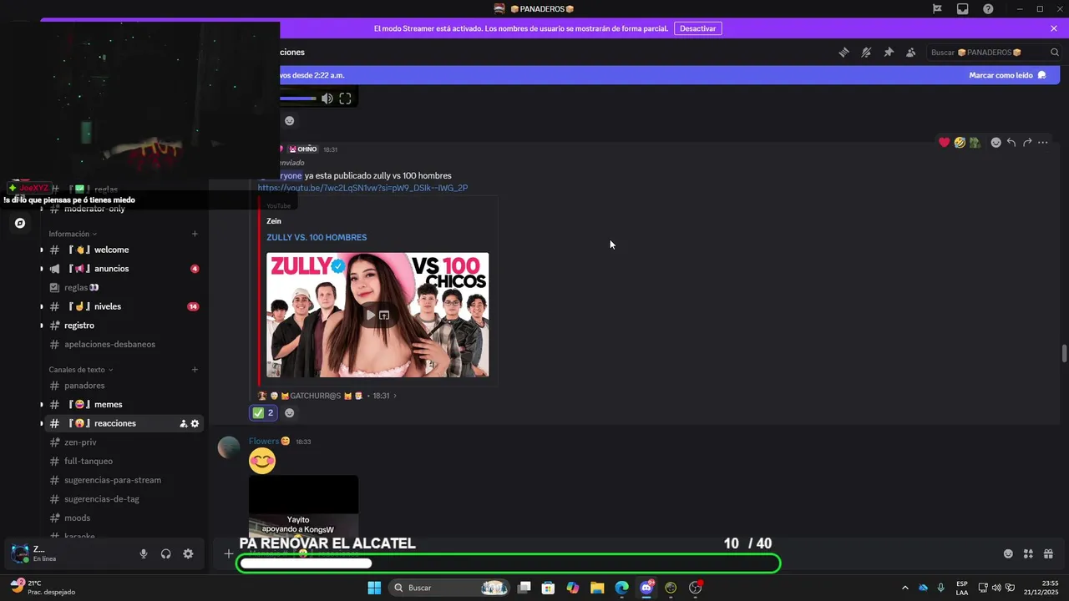
Task: Open pinned messages pin icon
Action: pyautogui.click(x=889, y=53)
